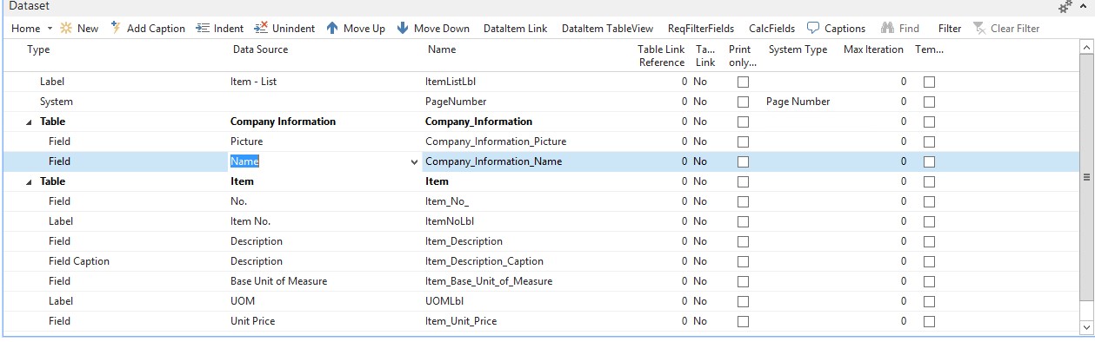Toggle Temporary checkbox for Item_Description row

point(929,241)
